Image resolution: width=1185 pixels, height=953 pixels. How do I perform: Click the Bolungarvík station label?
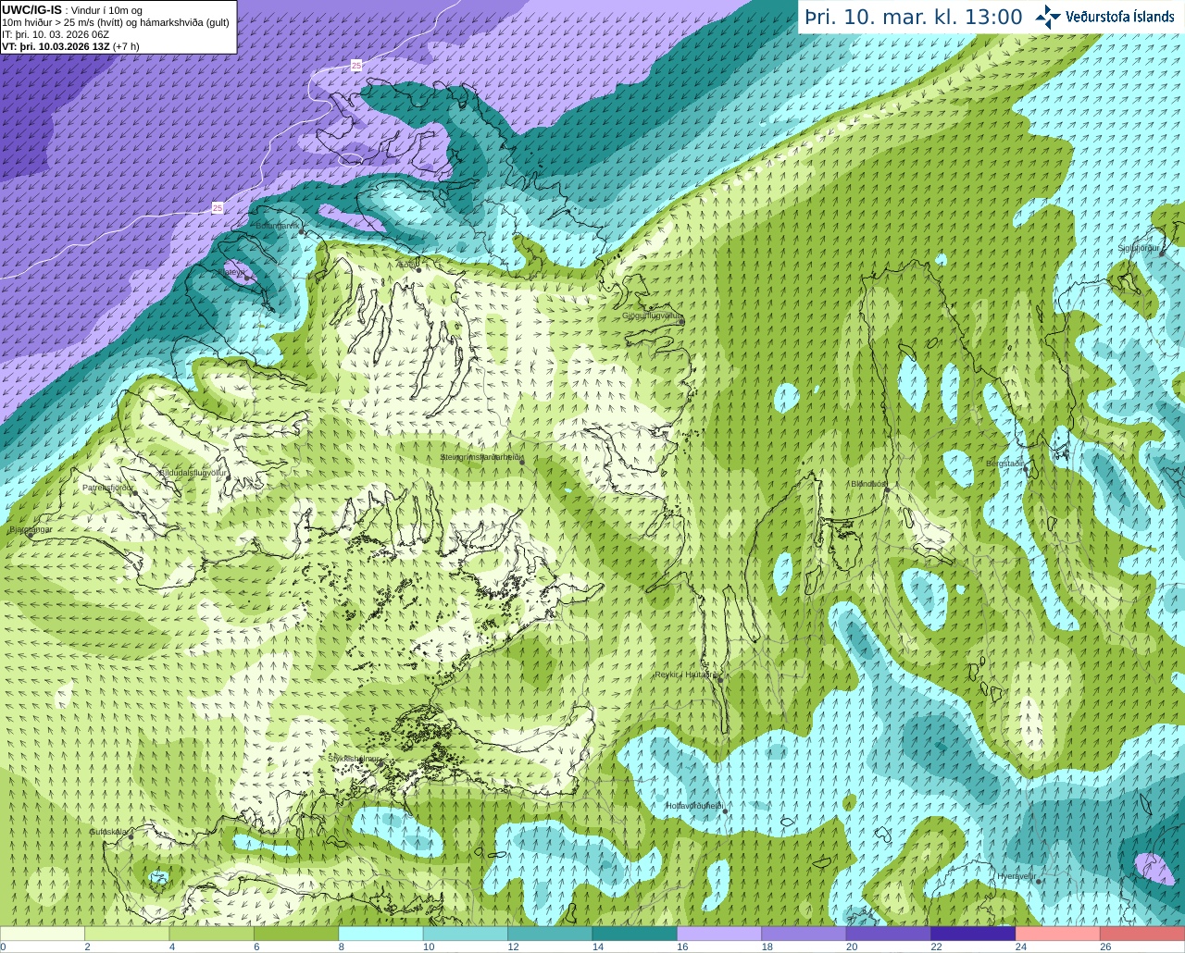click(x=278, y=225)
